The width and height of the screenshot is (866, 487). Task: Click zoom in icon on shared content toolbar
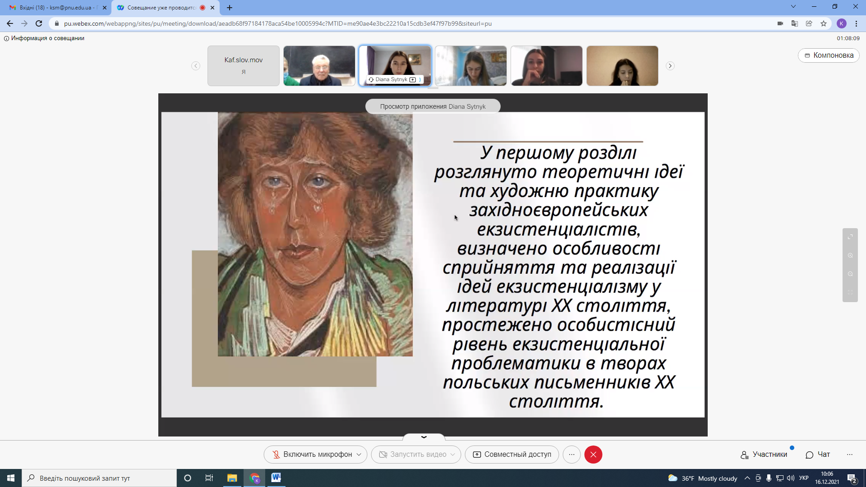point(850,255)
